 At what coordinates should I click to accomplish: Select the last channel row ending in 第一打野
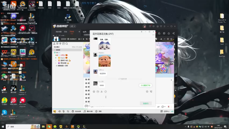(x=63, y=66)
